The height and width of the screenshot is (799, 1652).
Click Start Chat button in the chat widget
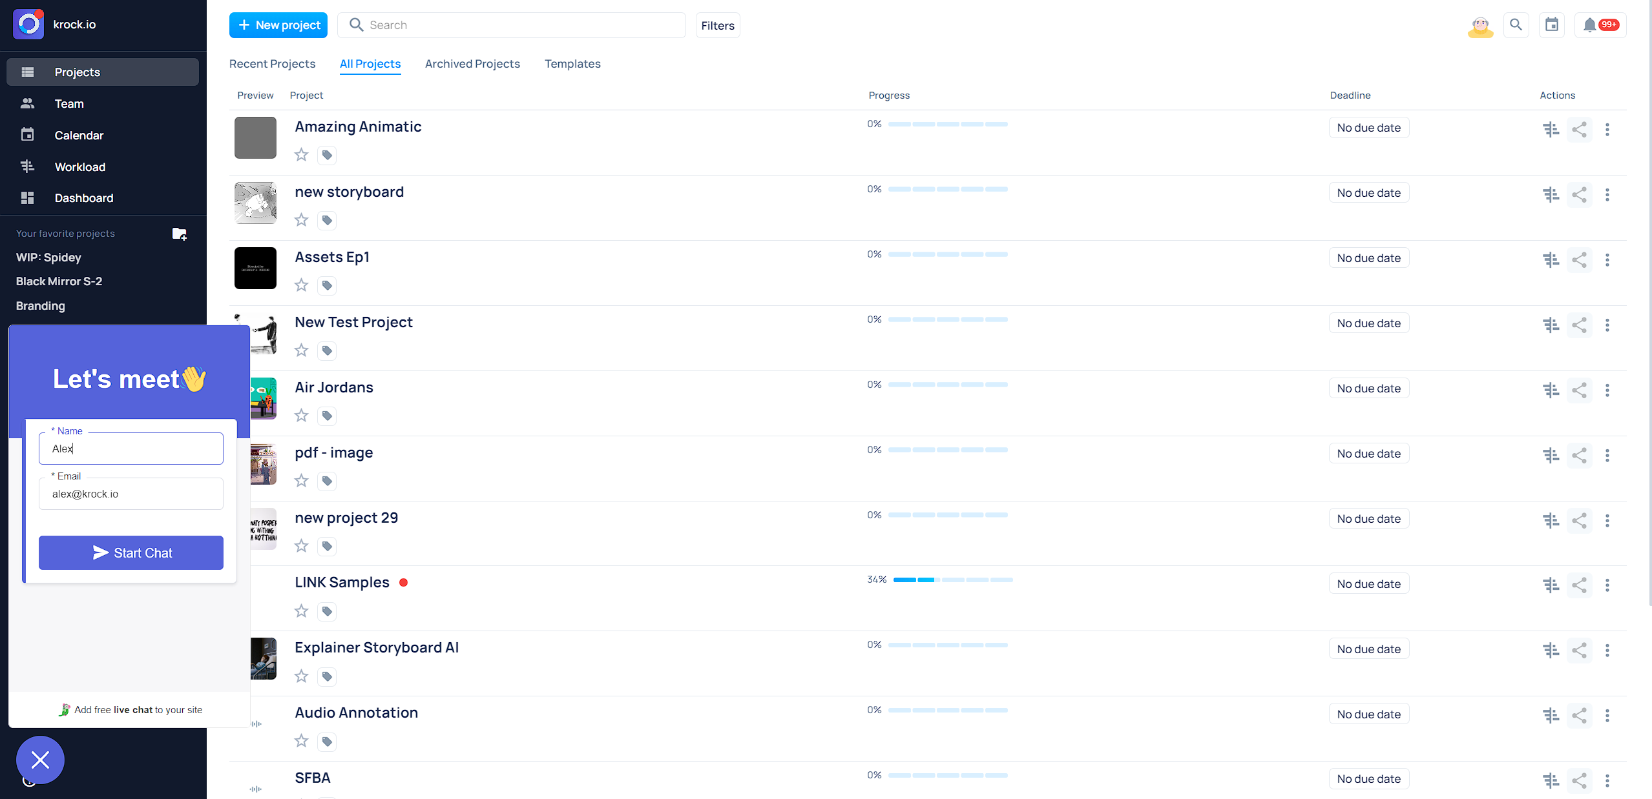point(131,552)
